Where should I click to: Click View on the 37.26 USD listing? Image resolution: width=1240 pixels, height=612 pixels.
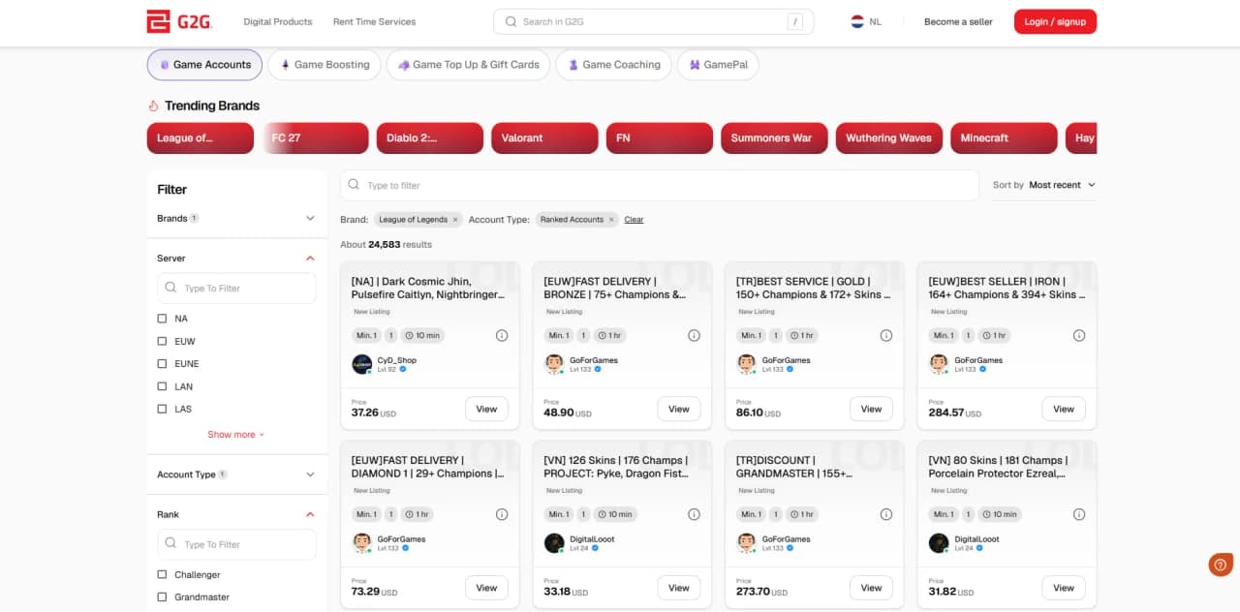point(486,409)
